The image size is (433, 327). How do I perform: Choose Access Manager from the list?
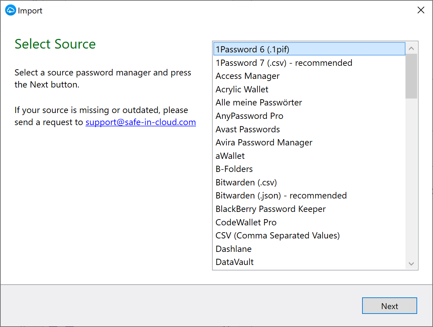click(309, 76)
